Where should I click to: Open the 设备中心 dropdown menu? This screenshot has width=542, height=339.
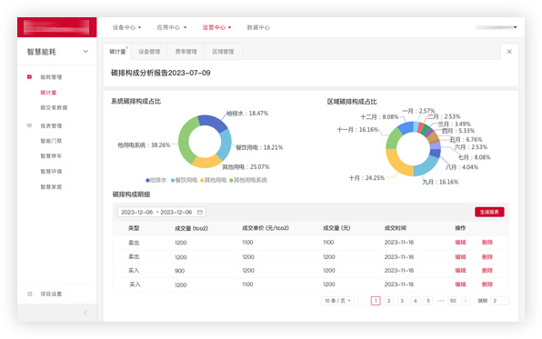pyautogui.click(x=126, y=27)
